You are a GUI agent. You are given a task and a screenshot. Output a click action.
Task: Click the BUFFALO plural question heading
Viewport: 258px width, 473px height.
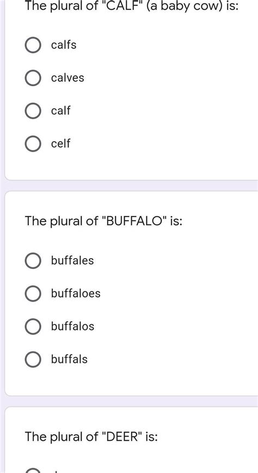(x=103, y=221)
